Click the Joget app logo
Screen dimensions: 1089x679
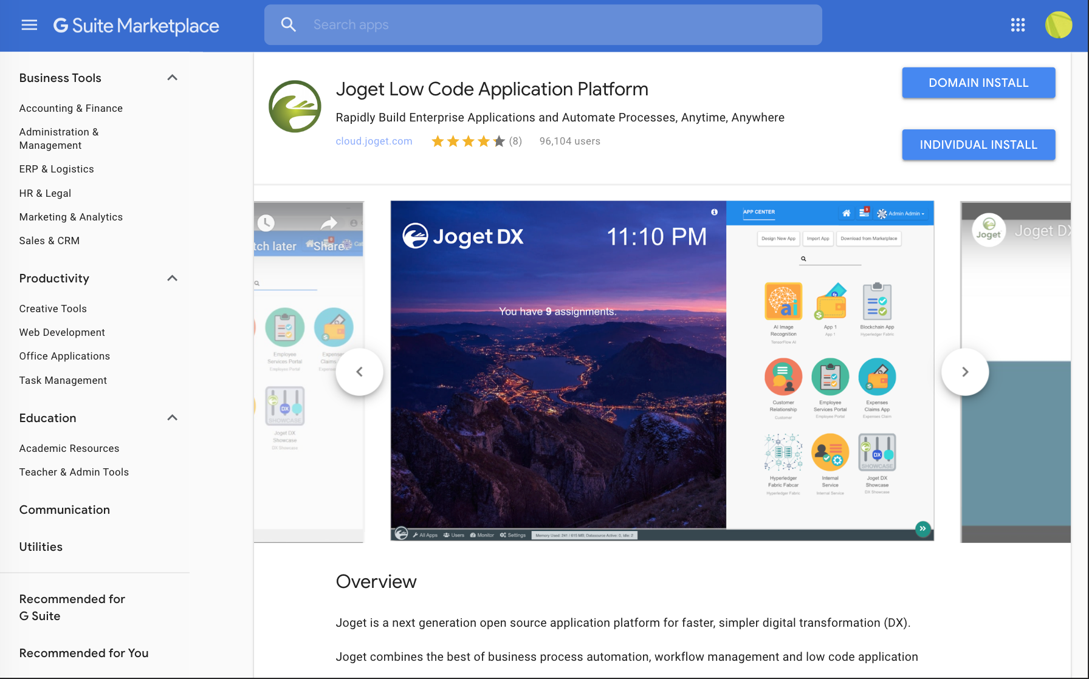click(x=295, y=106)
